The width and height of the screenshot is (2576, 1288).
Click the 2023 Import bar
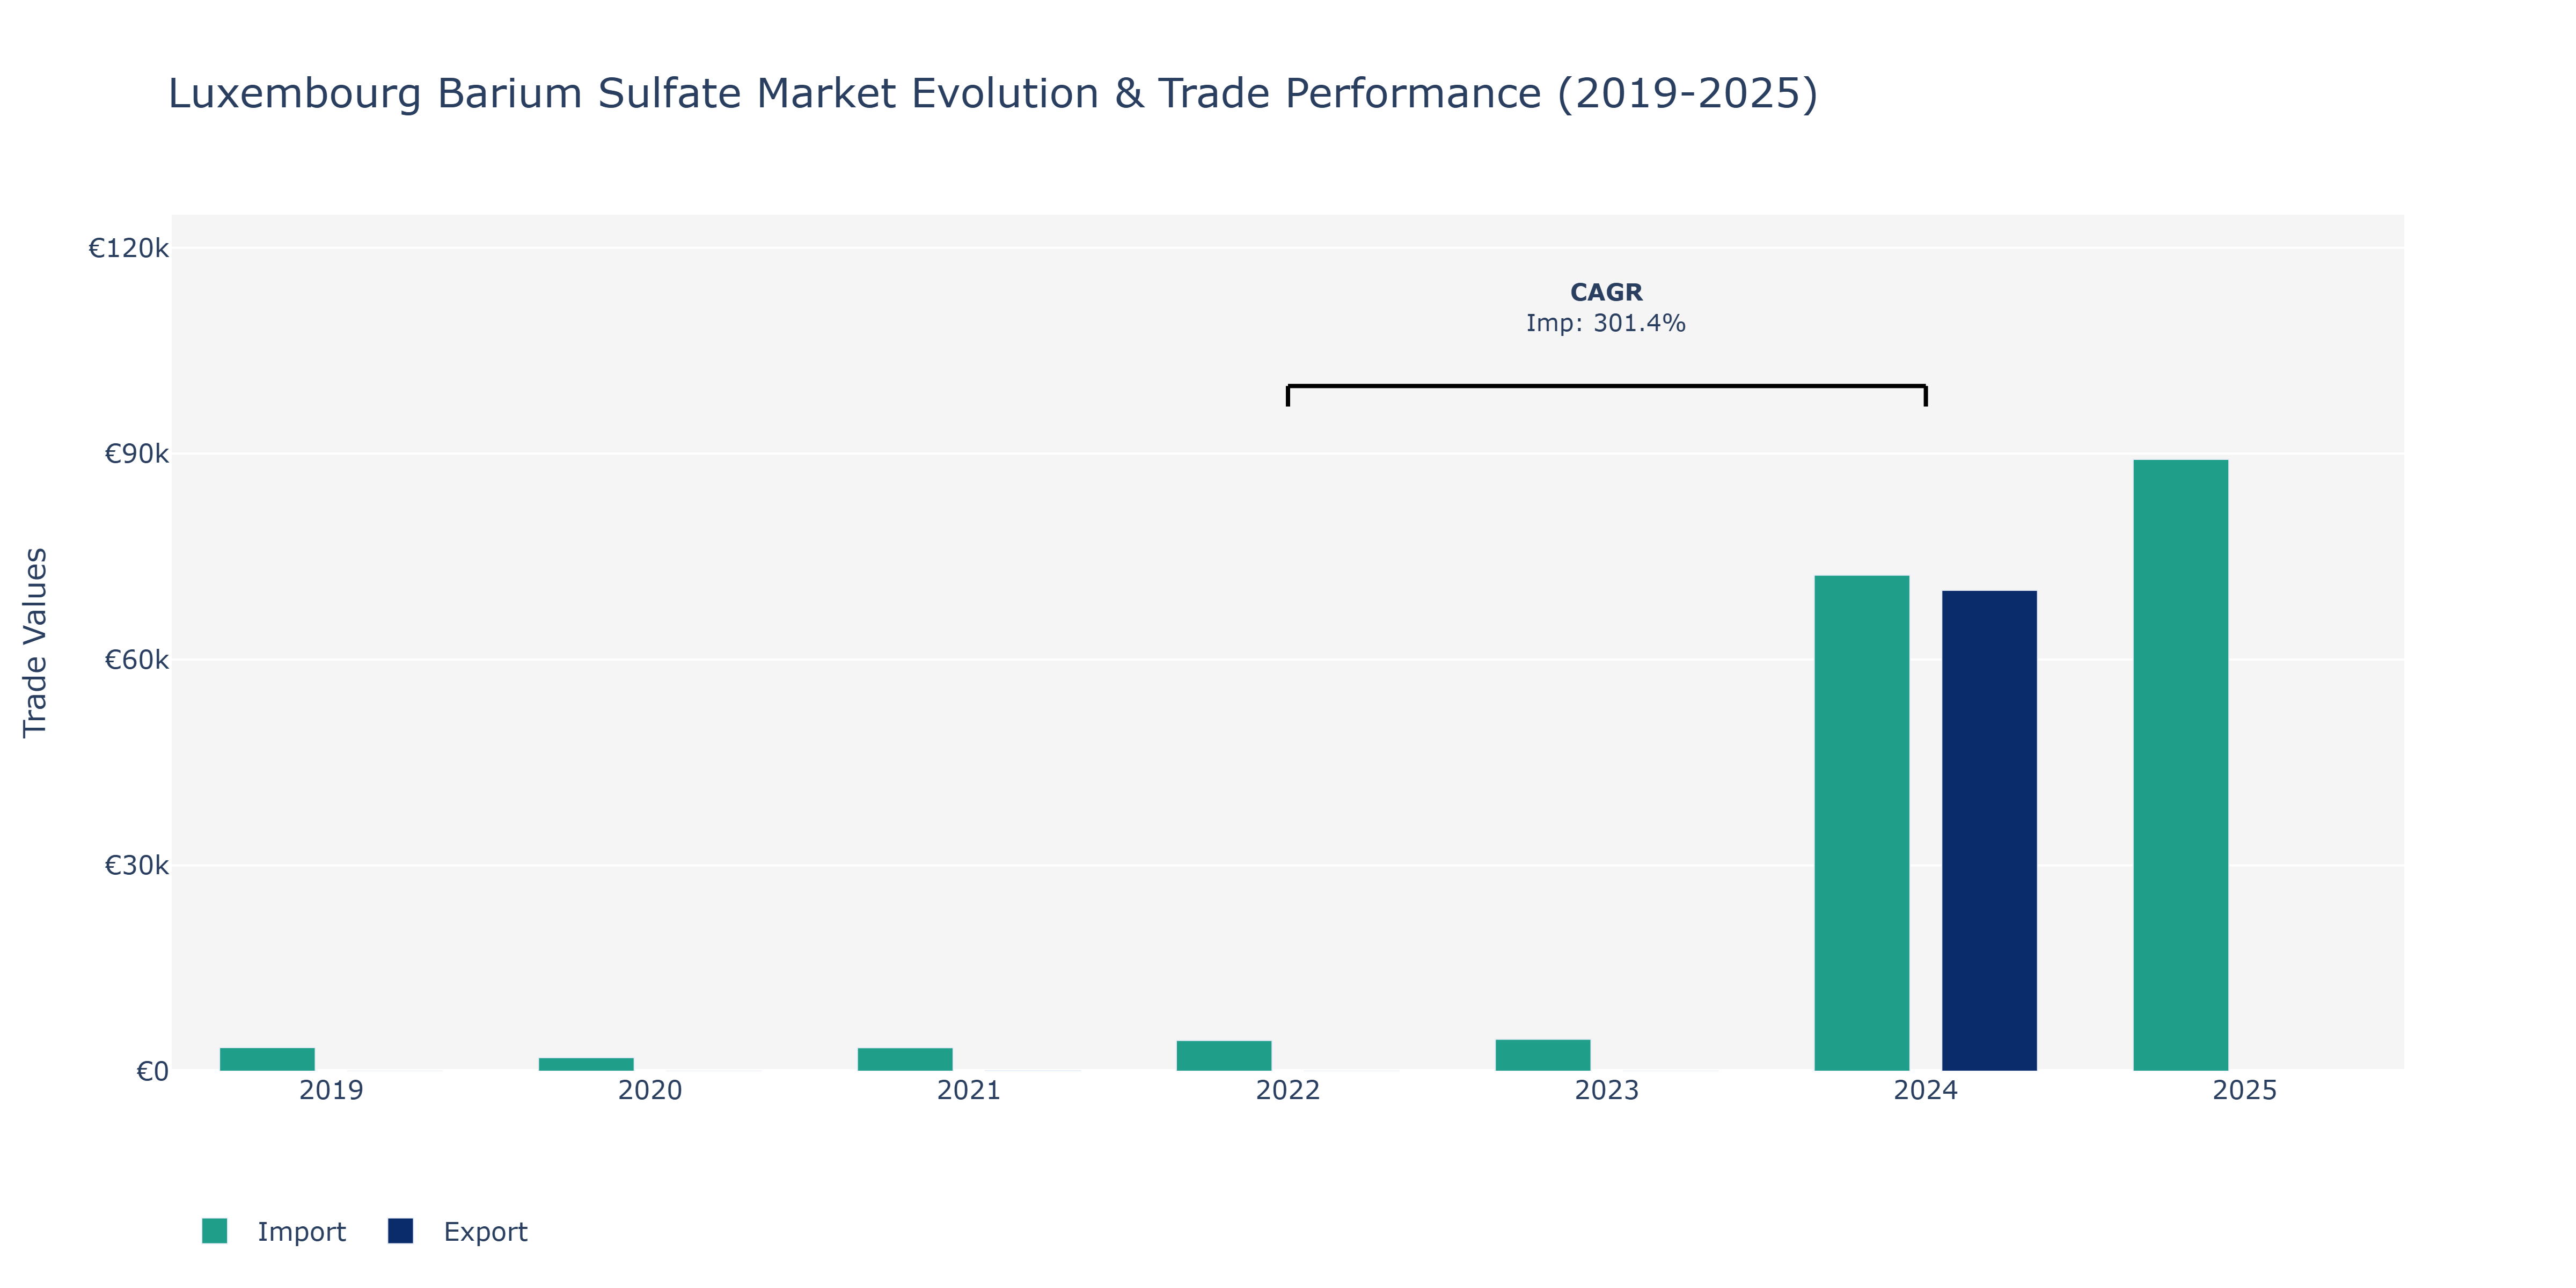point(1542,1055)
